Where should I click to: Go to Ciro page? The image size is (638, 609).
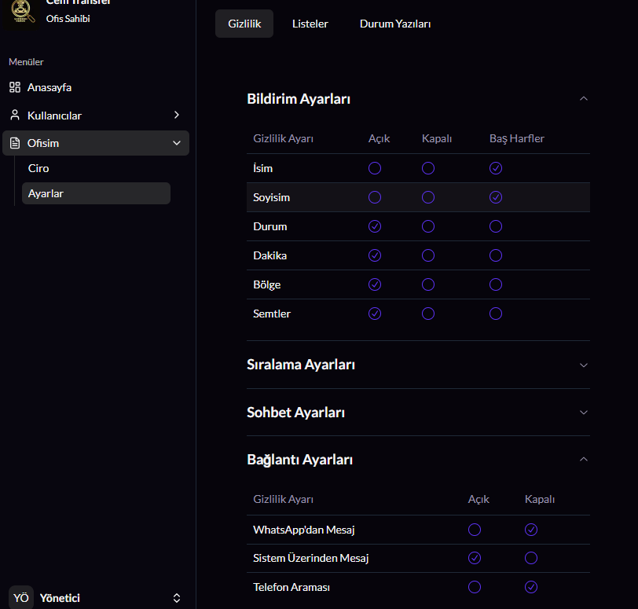(38, 168)
